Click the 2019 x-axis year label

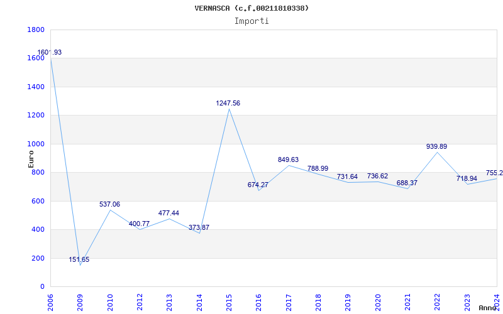tap(348, 303)
